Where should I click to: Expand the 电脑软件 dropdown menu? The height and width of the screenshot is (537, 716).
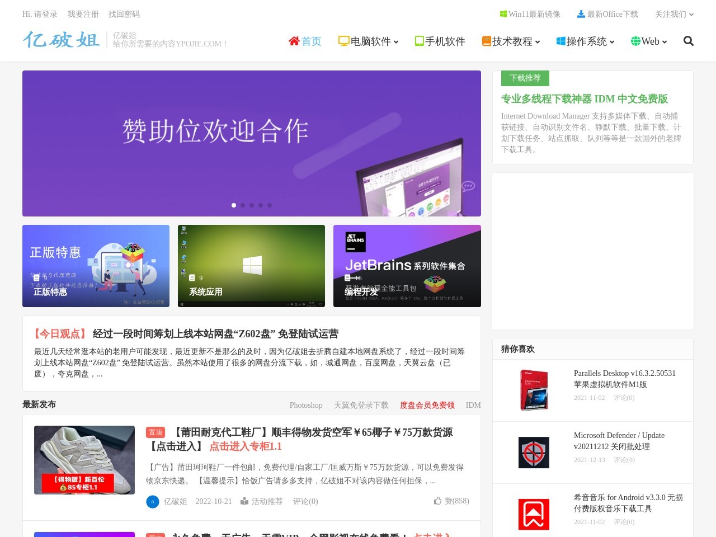coord(369,41)
